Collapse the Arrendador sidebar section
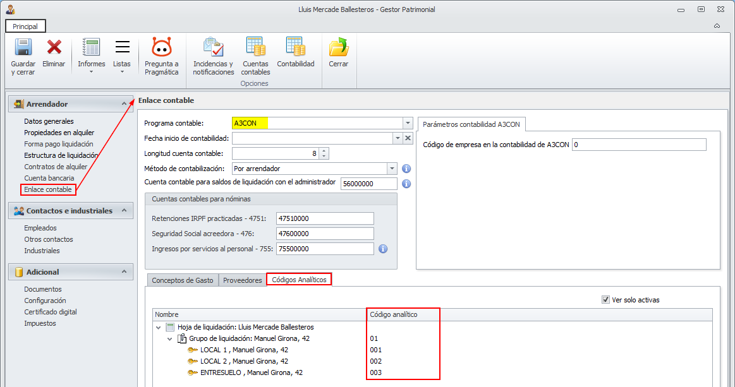 coord(125,104)
